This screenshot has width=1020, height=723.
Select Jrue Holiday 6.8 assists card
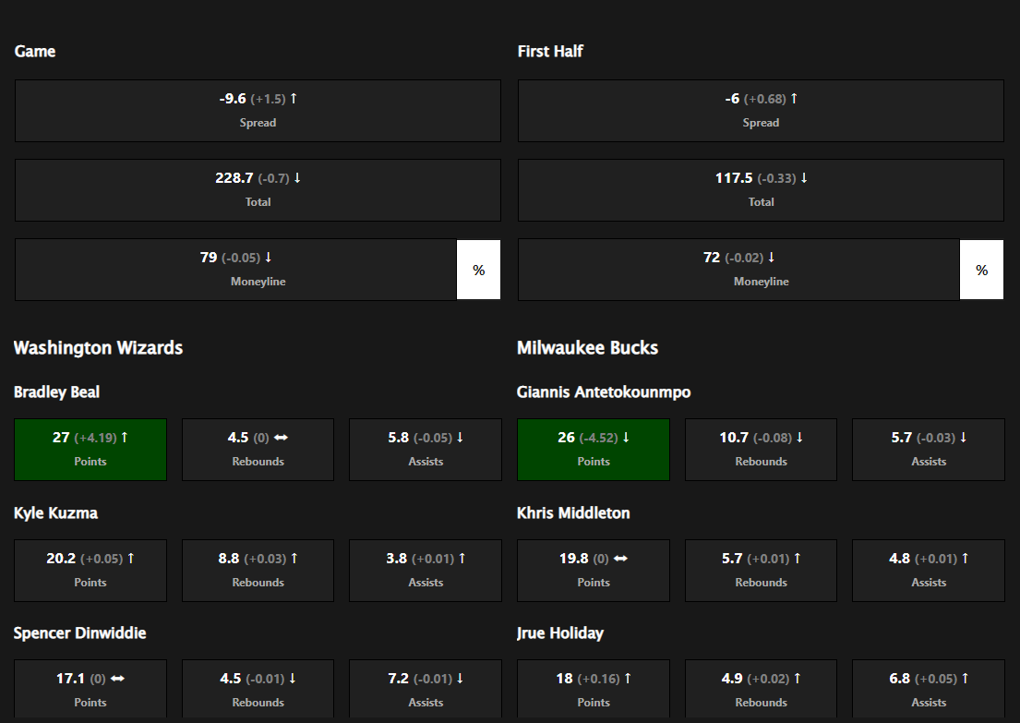click(929, 690)
